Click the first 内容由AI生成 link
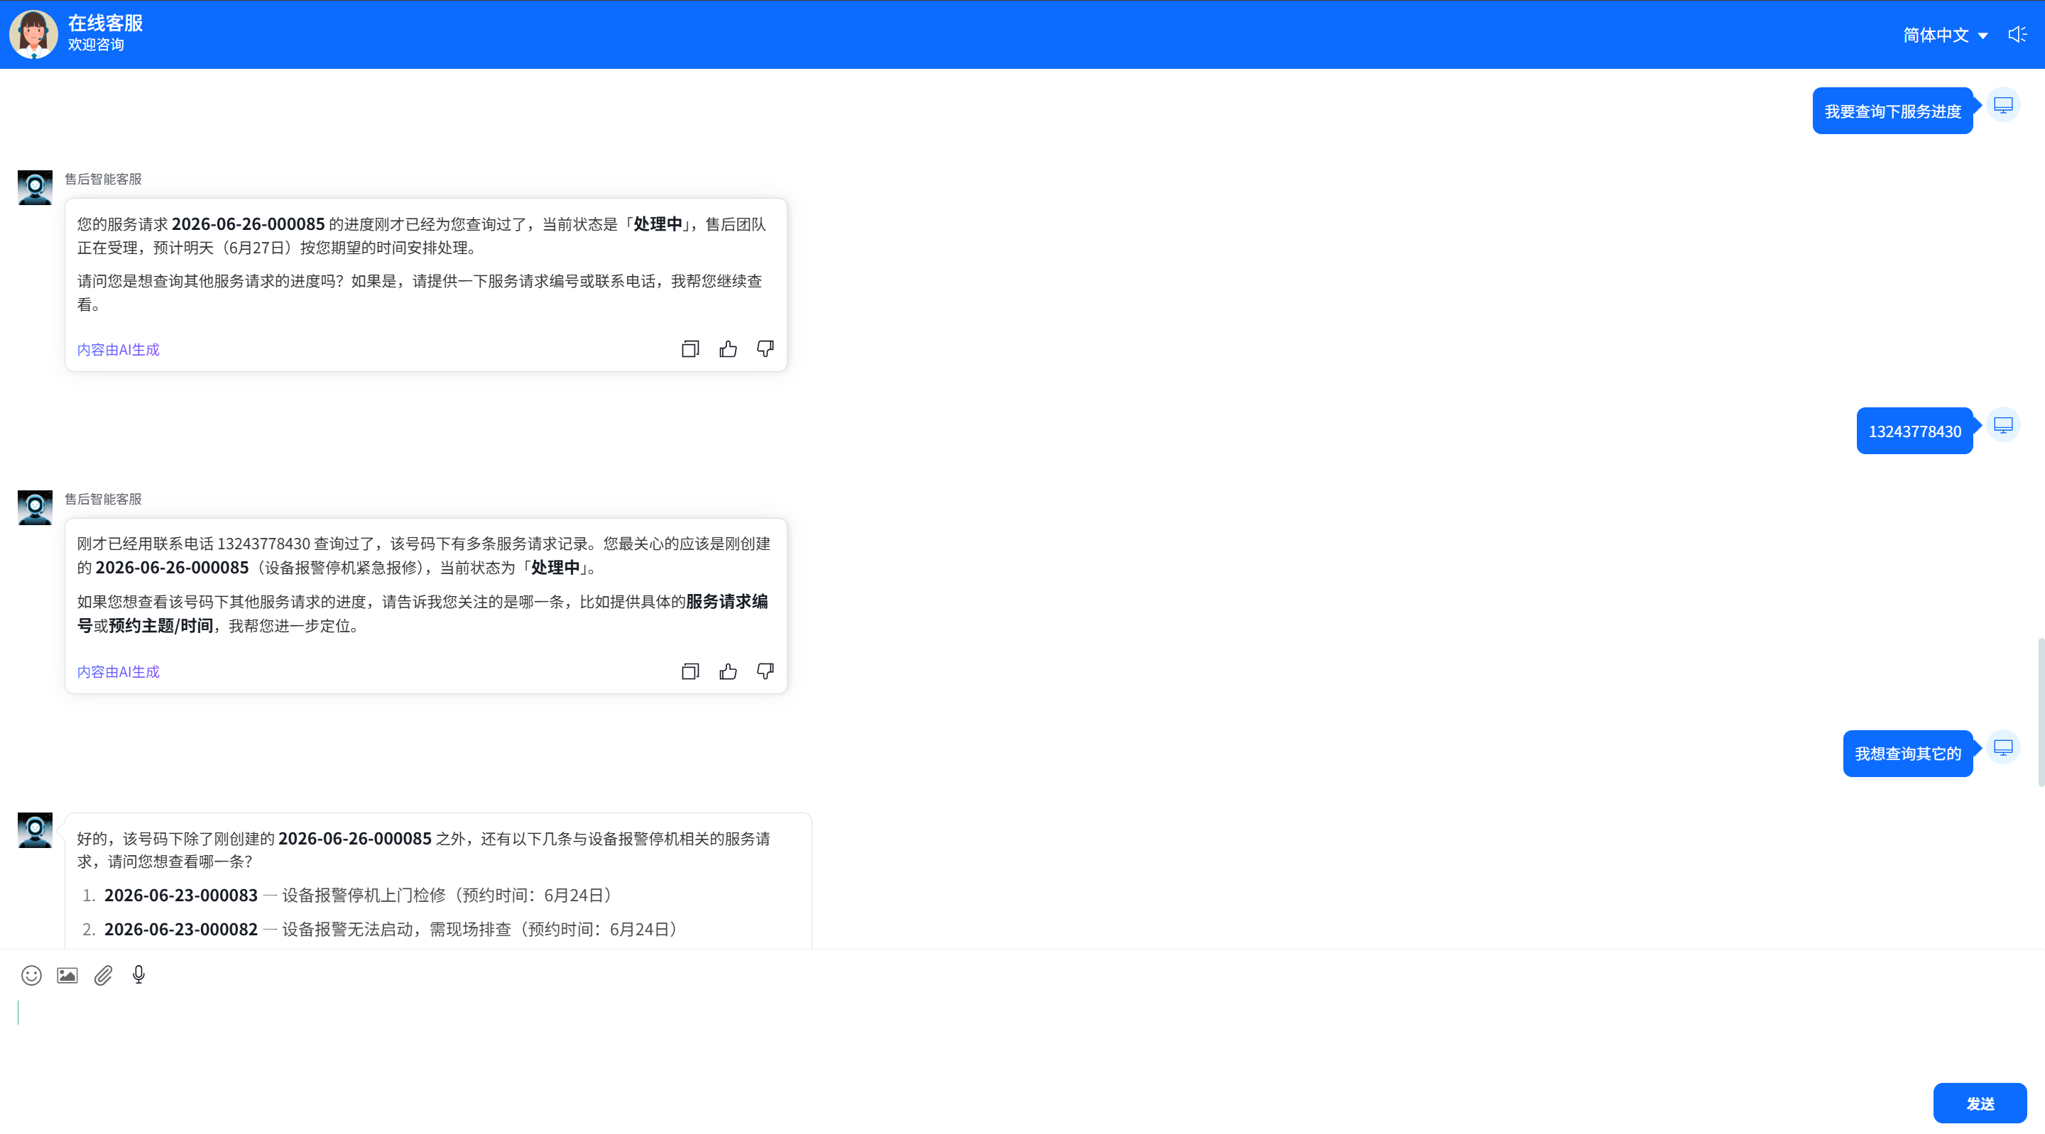 tap(119, 349)
